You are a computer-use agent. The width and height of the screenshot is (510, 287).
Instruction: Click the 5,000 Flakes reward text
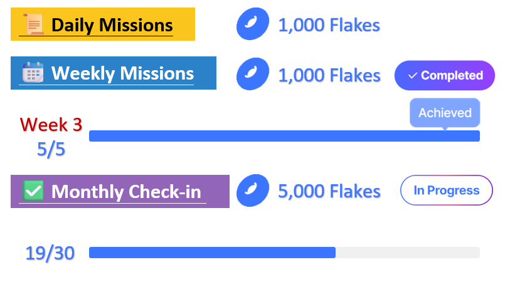(x=329, y=191)
